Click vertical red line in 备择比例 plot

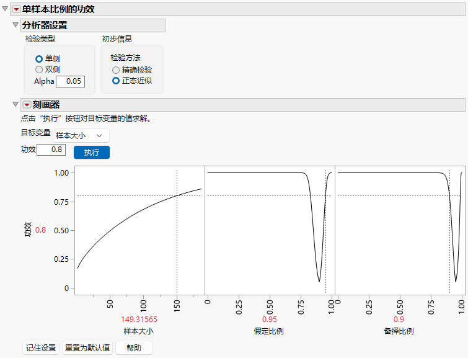click(450, 231)
